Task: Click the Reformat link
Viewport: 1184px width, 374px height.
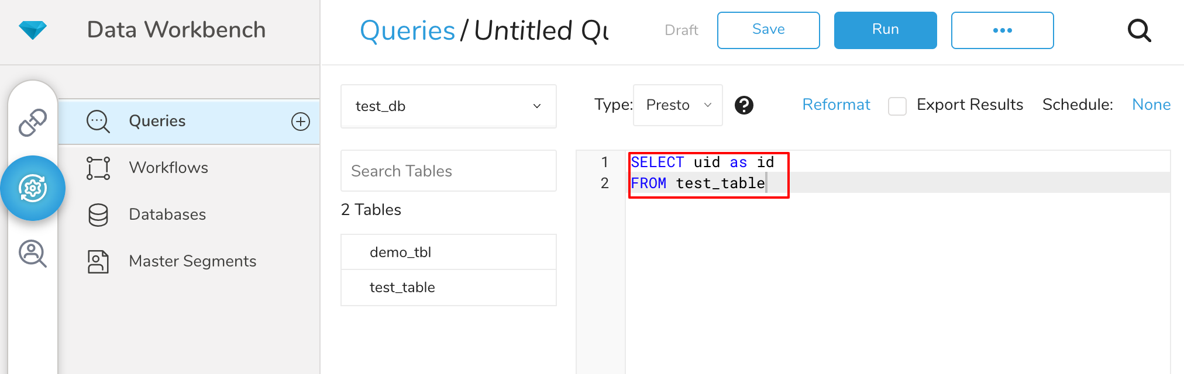Action: click(x=836, y=105)
